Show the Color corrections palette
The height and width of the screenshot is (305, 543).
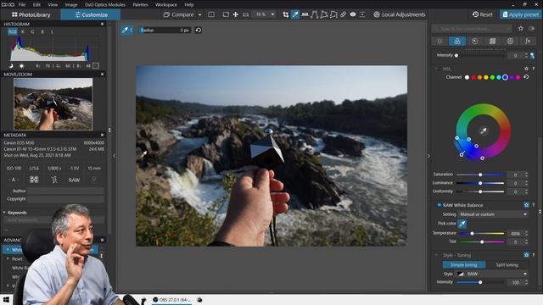point(457,42)
